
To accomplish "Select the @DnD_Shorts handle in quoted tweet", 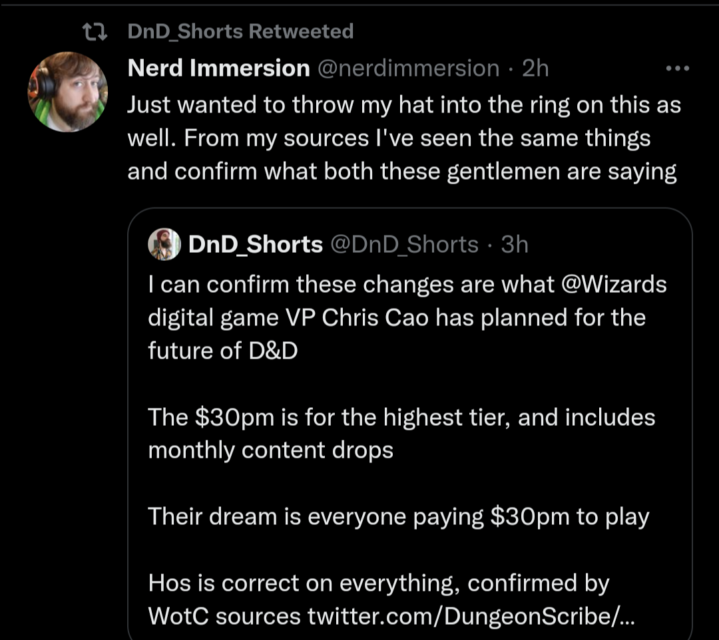I will point(404,245).
